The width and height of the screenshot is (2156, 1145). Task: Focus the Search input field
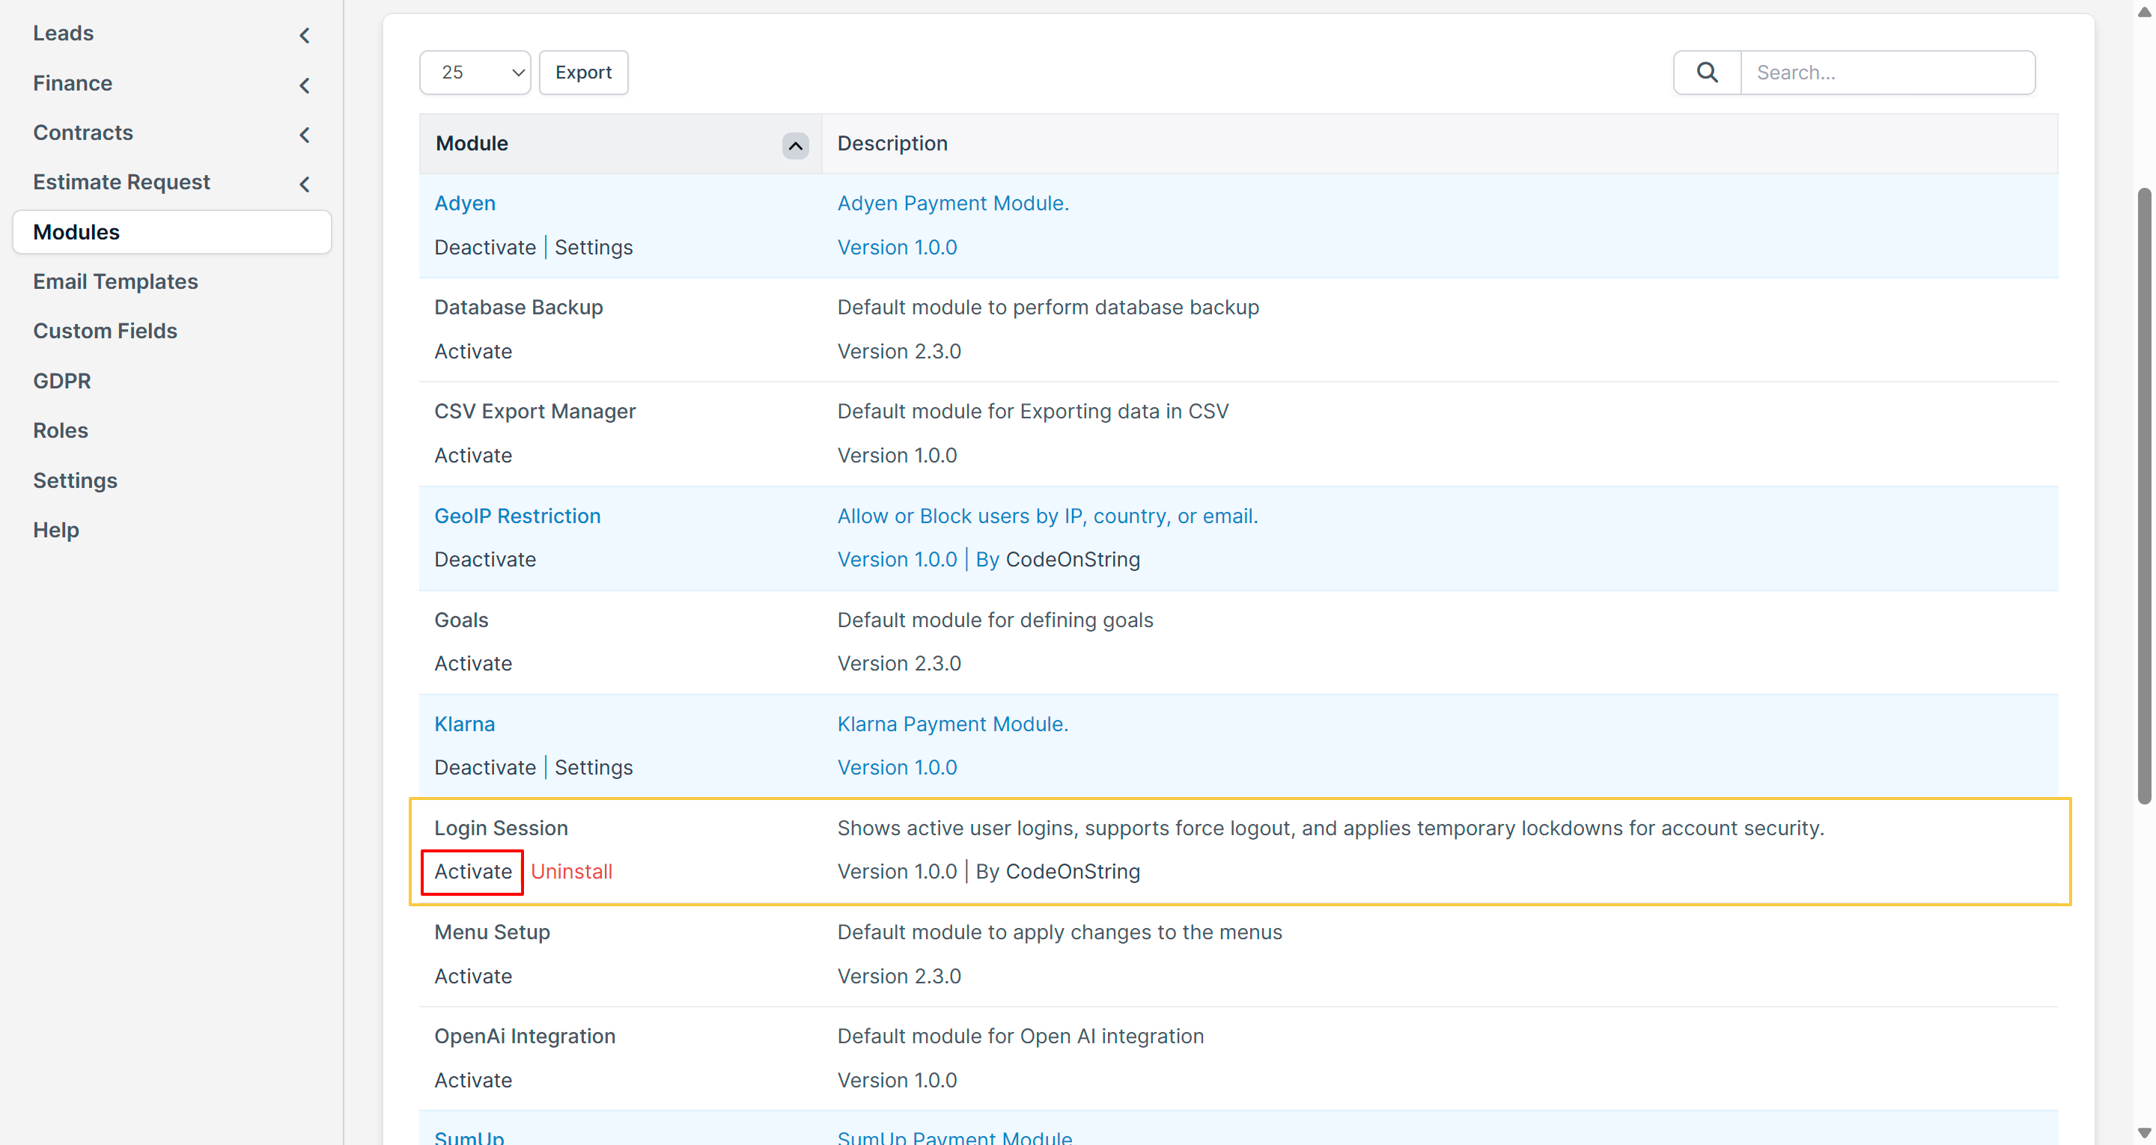click(1886, 73)
